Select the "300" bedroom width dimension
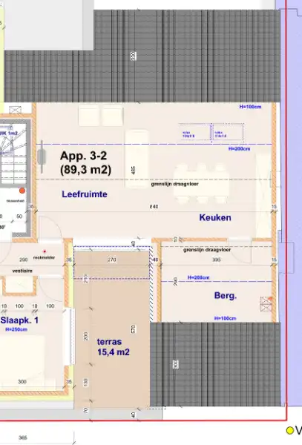The width and height of the screenshot is (302, 445). point(22,382)
